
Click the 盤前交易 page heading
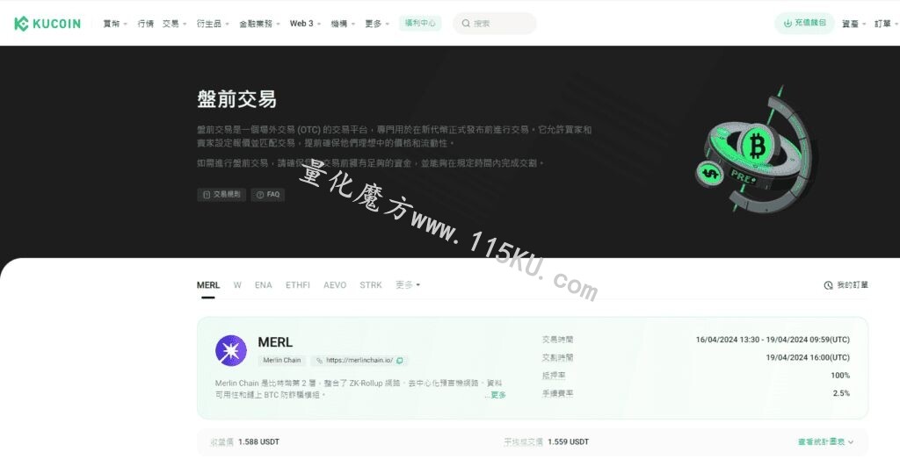[x=236, y=99]
